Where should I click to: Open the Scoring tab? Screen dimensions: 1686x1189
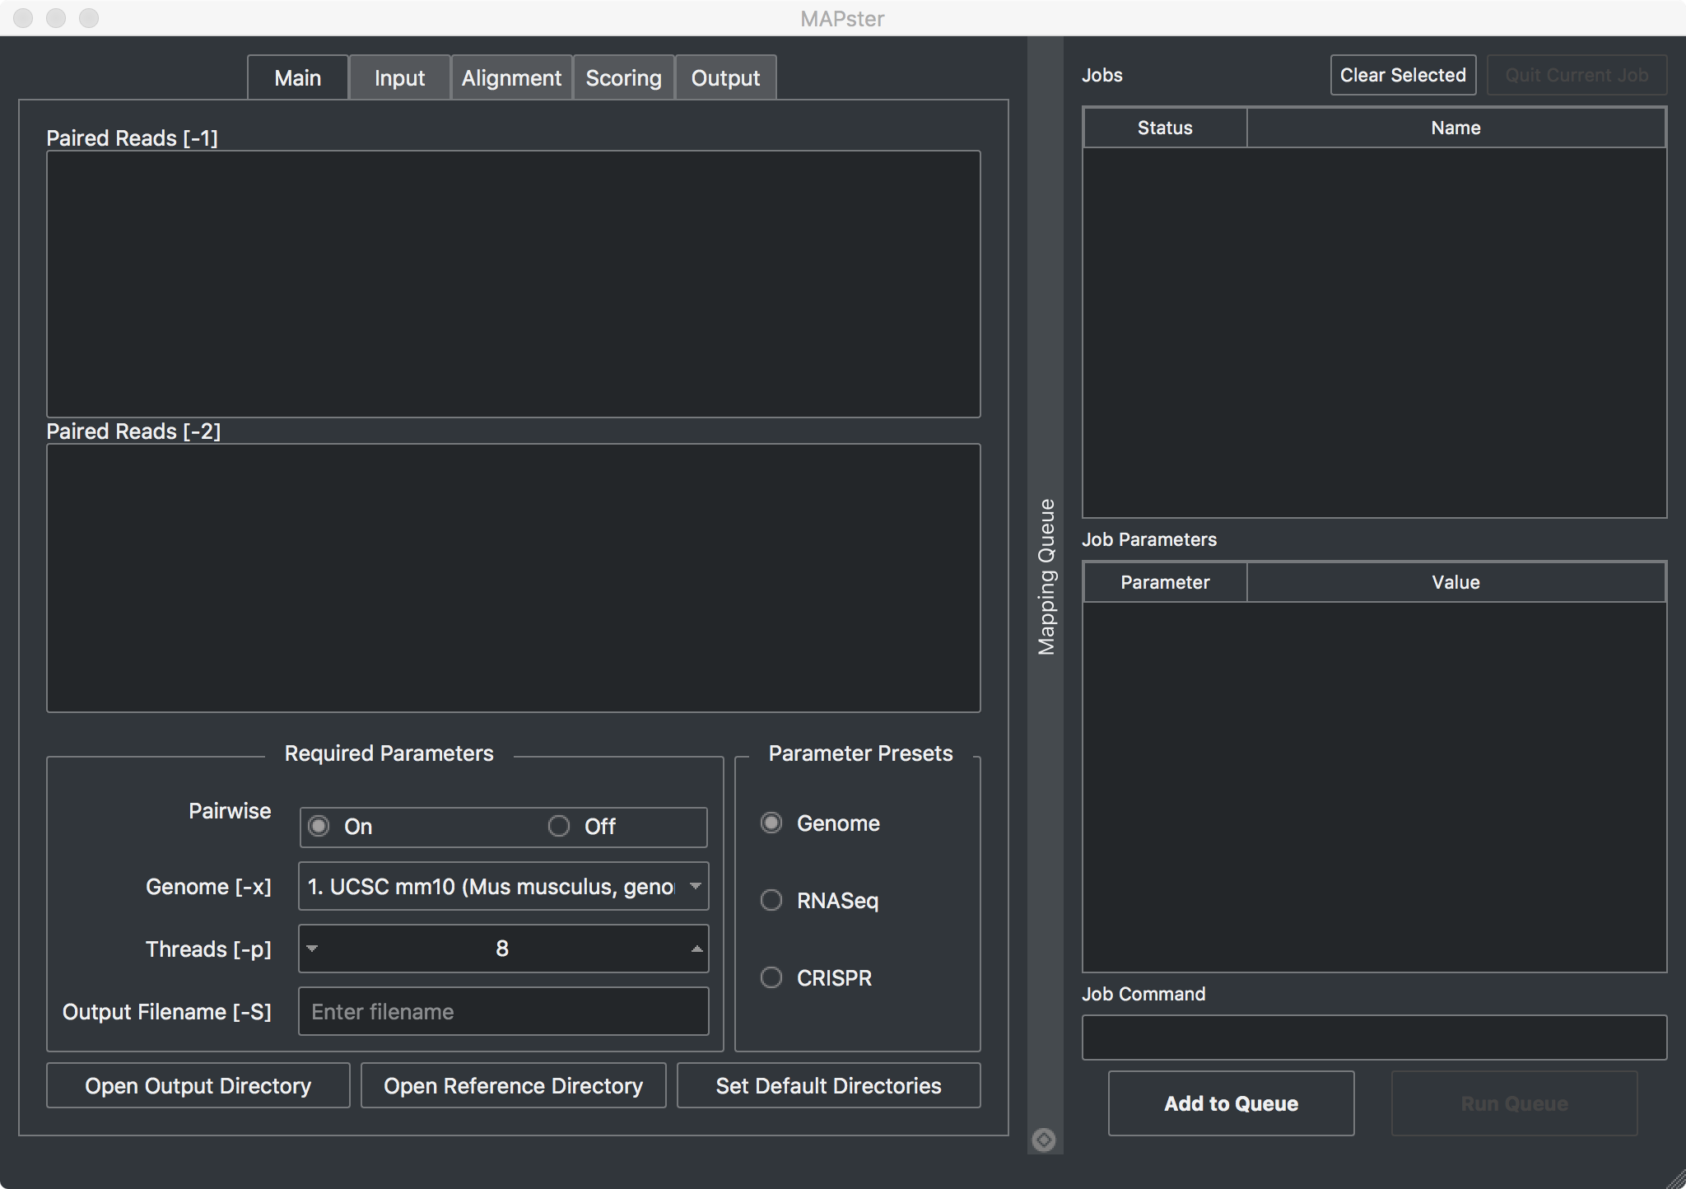point(623,78)
